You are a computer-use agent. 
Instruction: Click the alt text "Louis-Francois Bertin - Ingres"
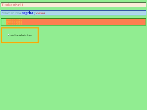(x=21, y=35)
